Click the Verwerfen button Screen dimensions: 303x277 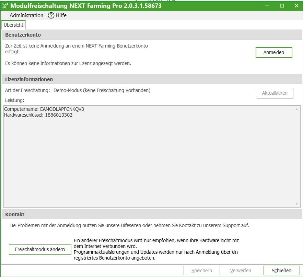pos(241,271)
